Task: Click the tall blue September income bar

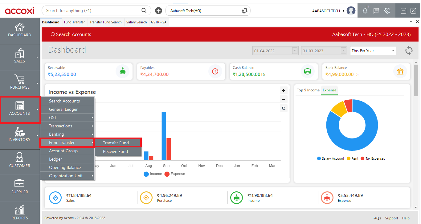Action: click(164, 136)
